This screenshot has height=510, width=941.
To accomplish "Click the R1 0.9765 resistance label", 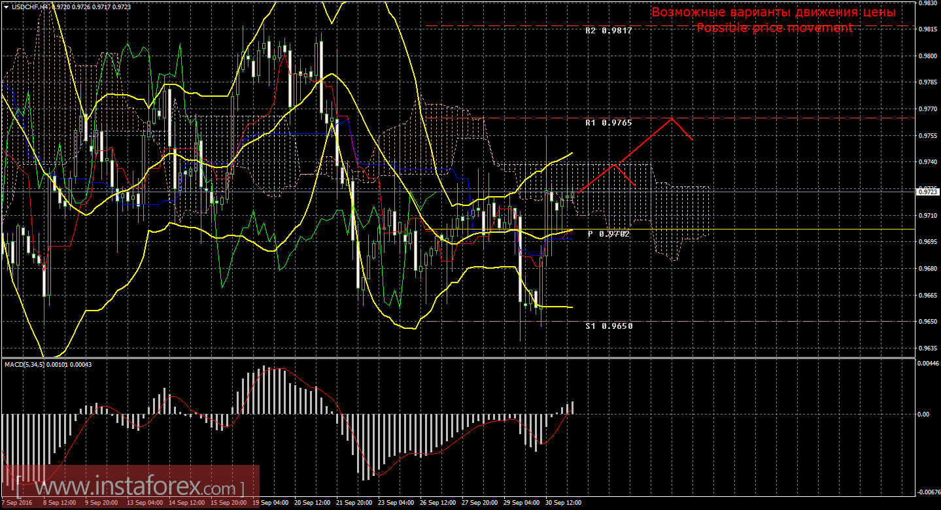I will pos(608,122).
